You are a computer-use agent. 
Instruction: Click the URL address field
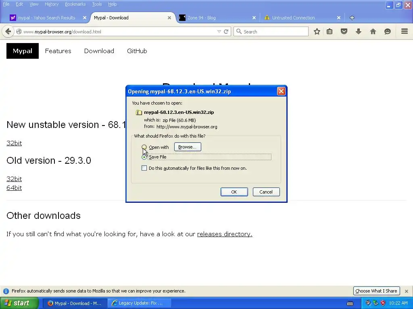coord(119,31)
